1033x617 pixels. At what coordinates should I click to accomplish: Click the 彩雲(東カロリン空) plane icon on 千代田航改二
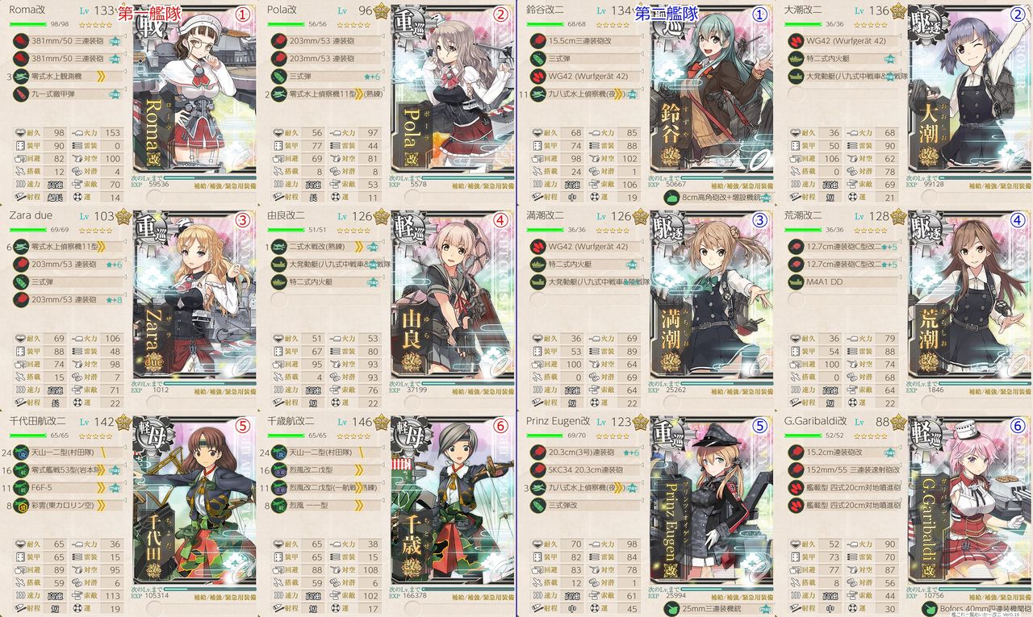point(19,505)
